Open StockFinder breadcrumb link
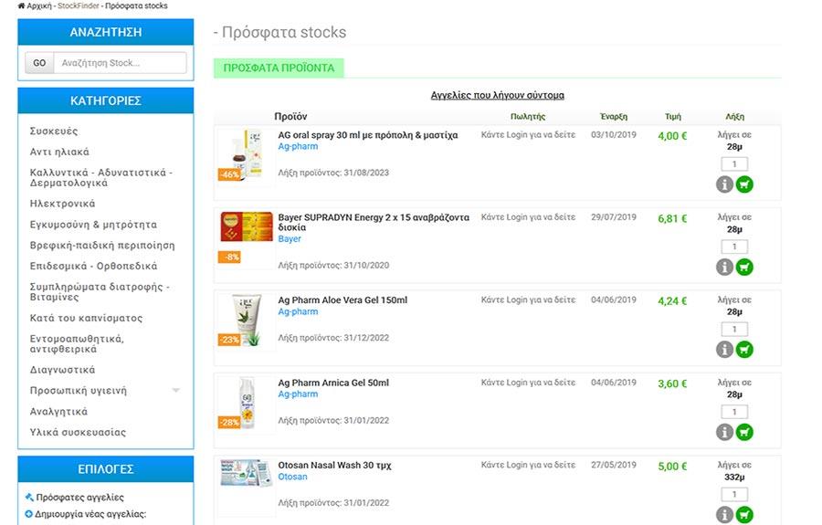The image size is (822, 525). coord(79,5)
